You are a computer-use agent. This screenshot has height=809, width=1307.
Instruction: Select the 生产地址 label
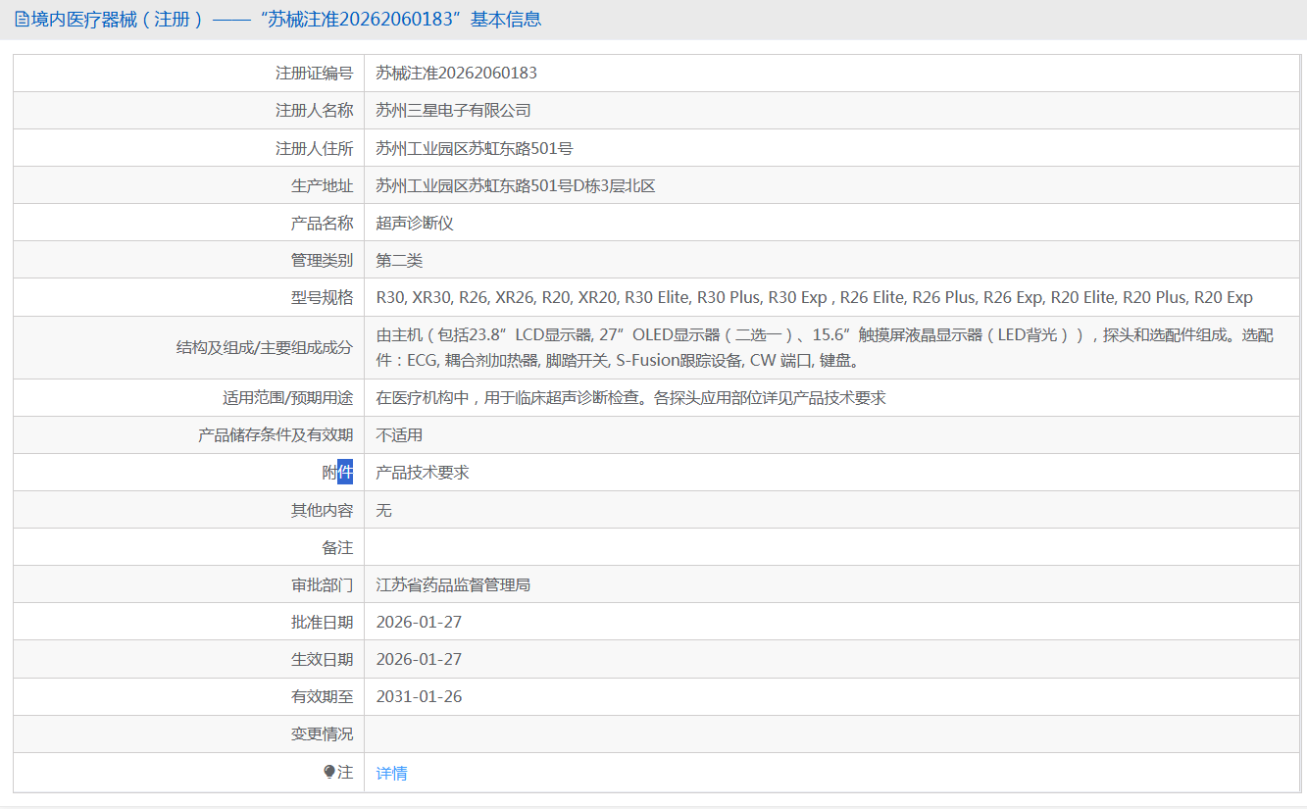322,185
